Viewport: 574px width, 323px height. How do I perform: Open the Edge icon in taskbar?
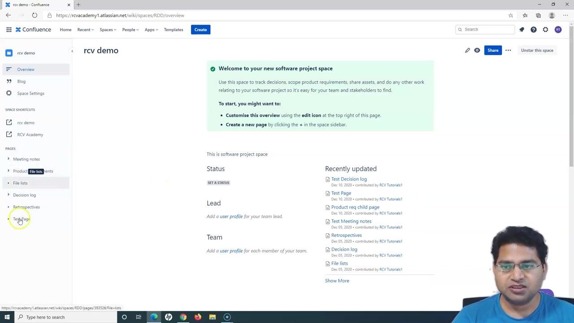(154, 317)
